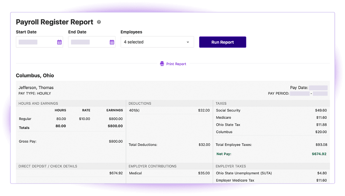The width and height of the screenshot is (345, 196).
Task: Click the help icon beside the report title
Action: point(99,22)
